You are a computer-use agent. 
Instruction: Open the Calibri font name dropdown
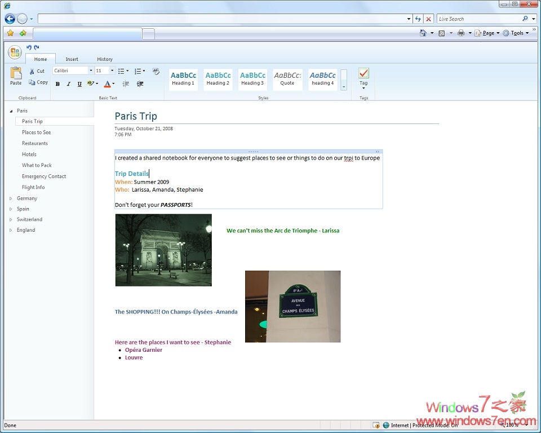(91, 71)
